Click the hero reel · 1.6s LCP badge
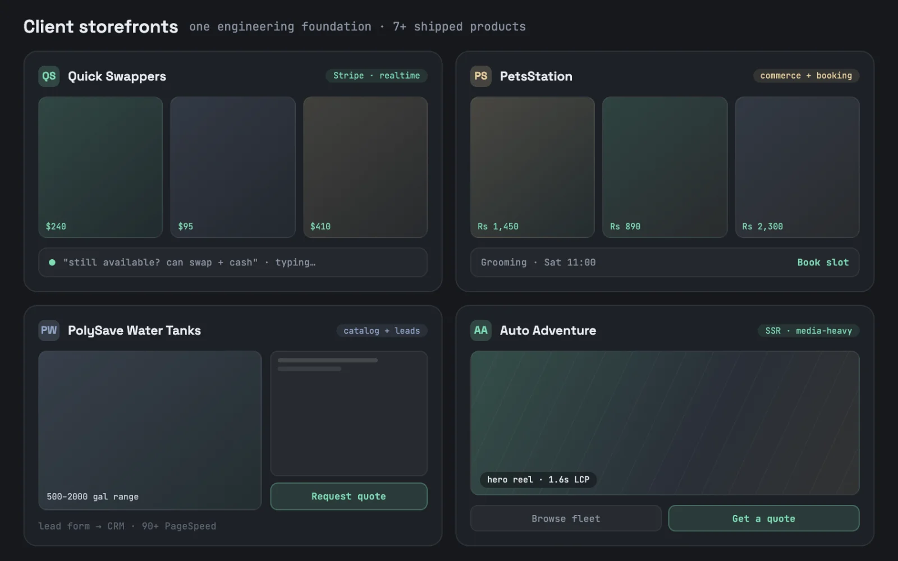The height and width of the screenshot is (561, 898). (538, 480)
